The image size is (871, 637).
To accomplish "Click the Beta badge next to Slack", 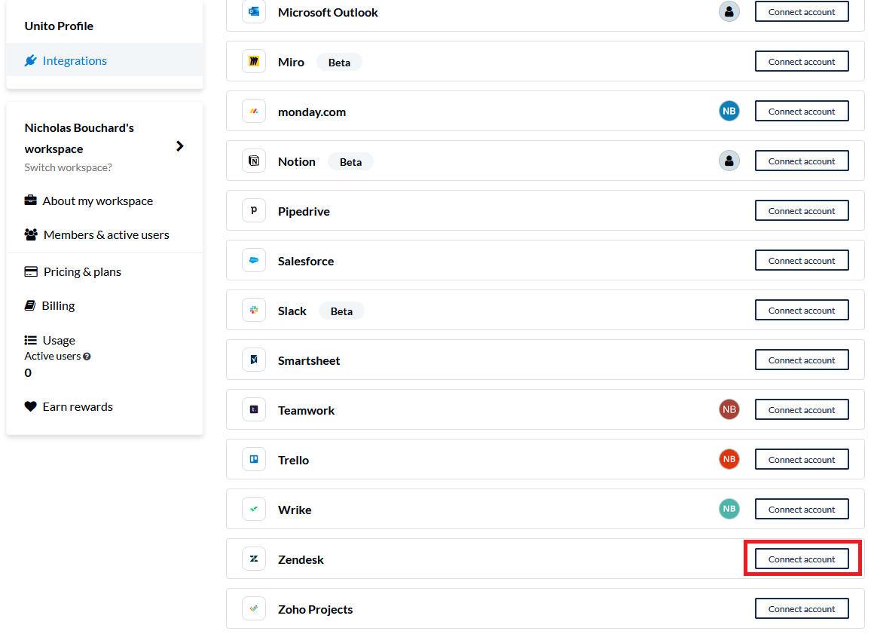I will 341,311.
